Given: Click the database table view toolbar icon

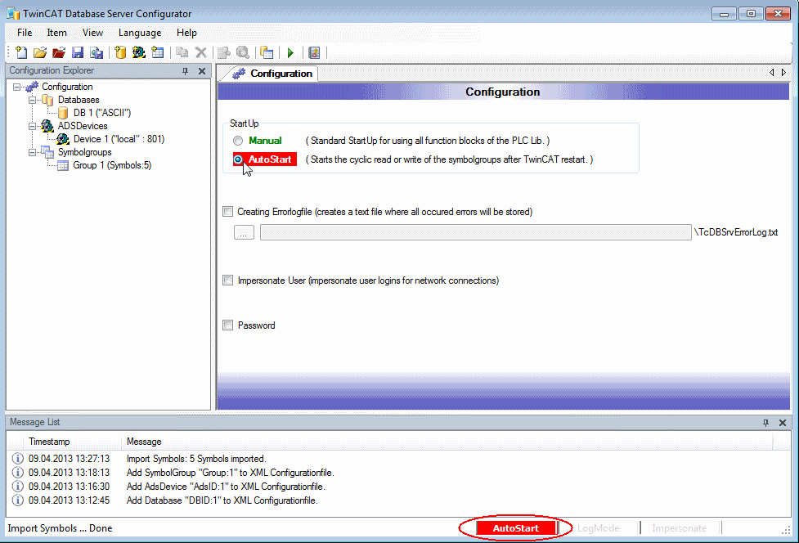Looking at the screenshot, I should (x=267, y=52).
